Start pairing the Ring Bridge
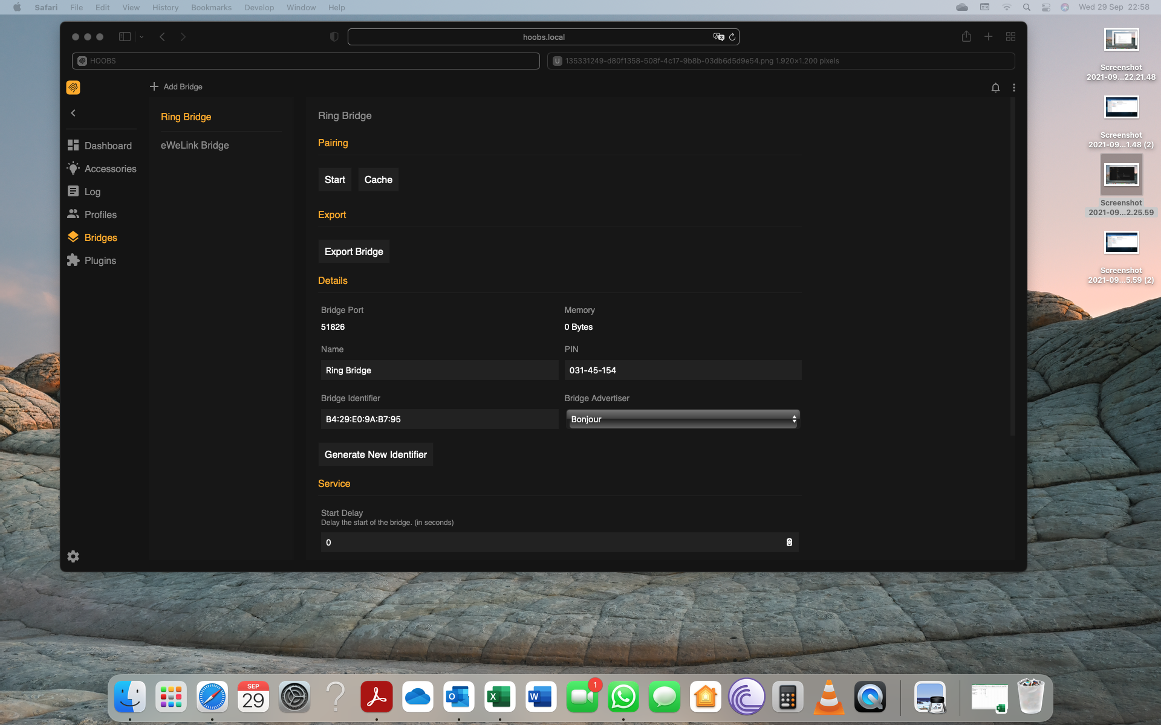 [x=334, y=179]
